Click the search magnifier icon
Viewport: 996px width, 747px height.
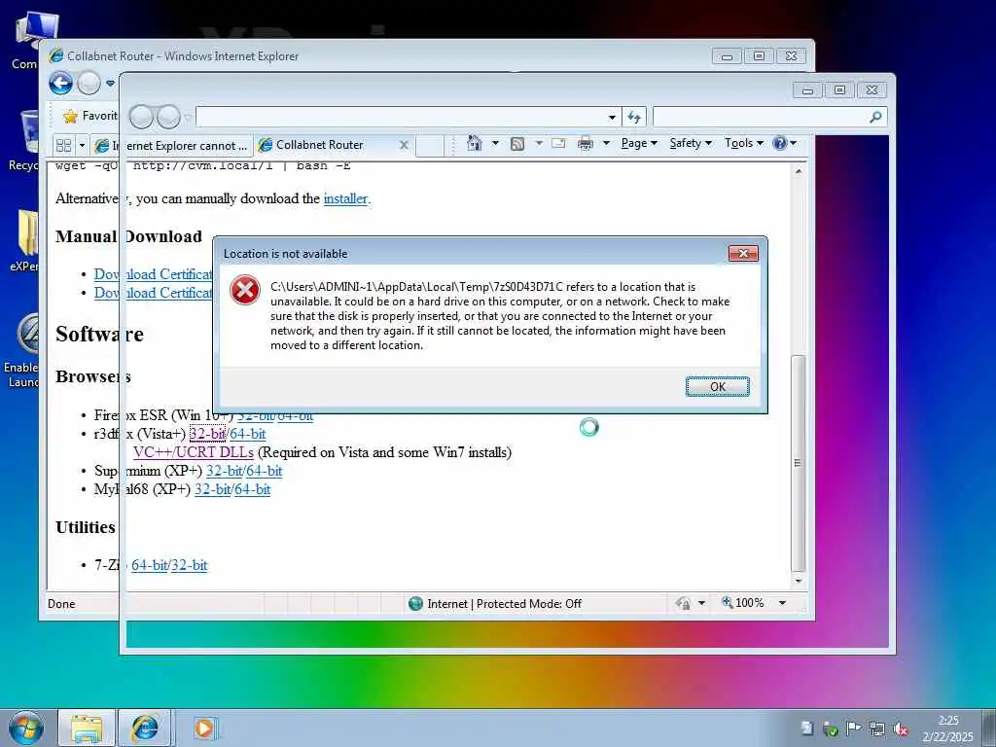[876, 117]
